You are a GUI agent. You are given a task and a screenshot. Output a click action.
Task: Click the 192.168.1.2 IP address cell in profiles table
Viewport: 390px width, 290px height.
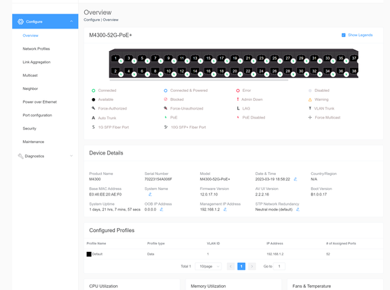coord(275,254)
